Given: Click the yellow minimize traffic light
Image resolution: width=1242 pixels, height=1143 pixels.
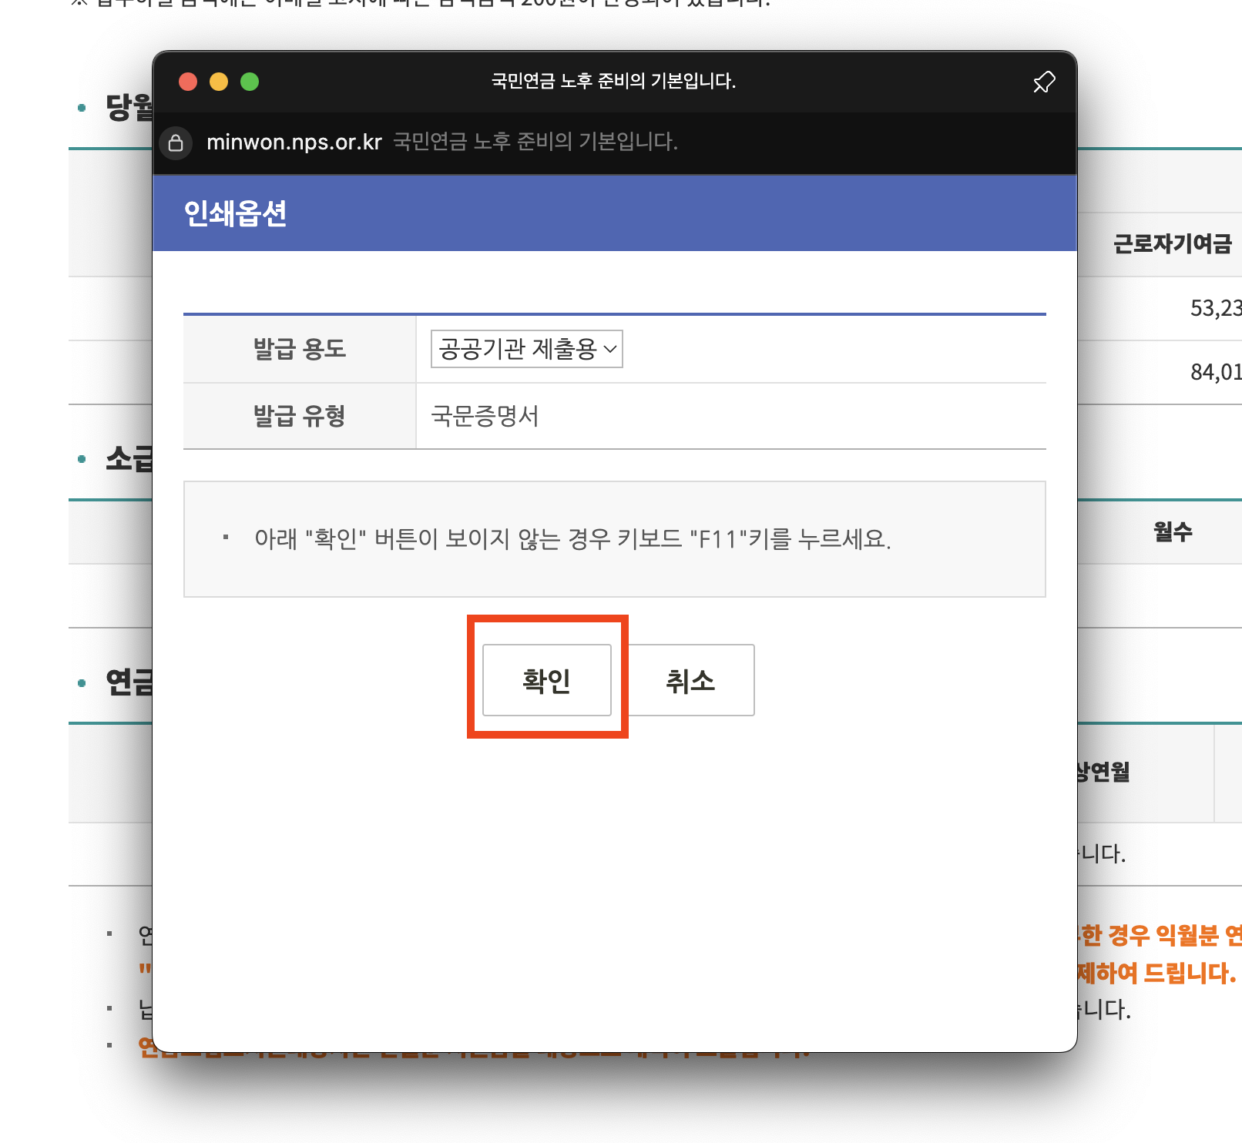Looking at the screenshot, I should [218, 82].
